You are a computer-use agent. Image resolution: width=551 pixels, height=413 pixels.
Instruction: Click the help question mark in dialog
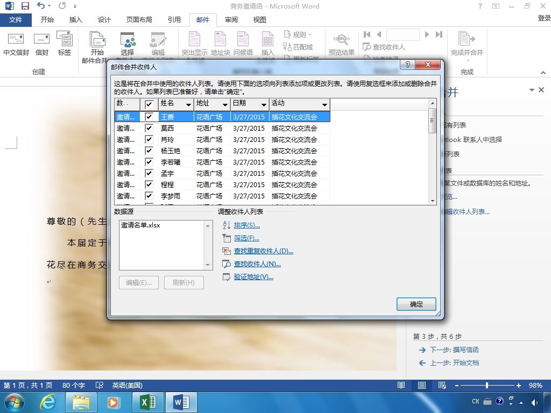tap(408, 65)
